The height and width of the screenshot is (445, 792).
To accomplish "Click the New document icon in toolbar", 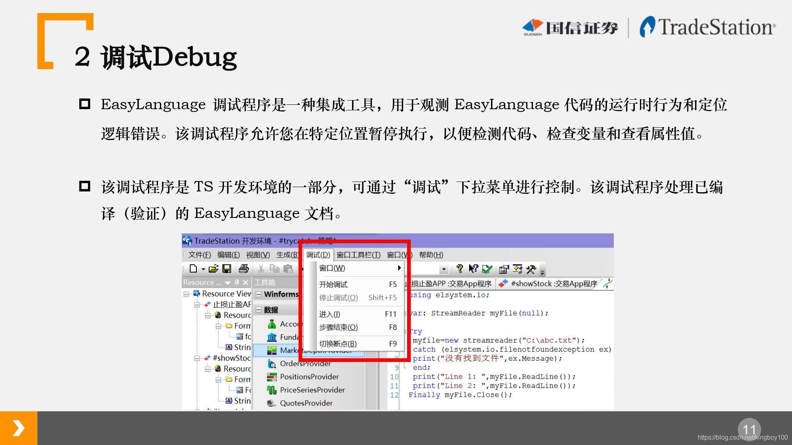I will [x=193, y=269].
